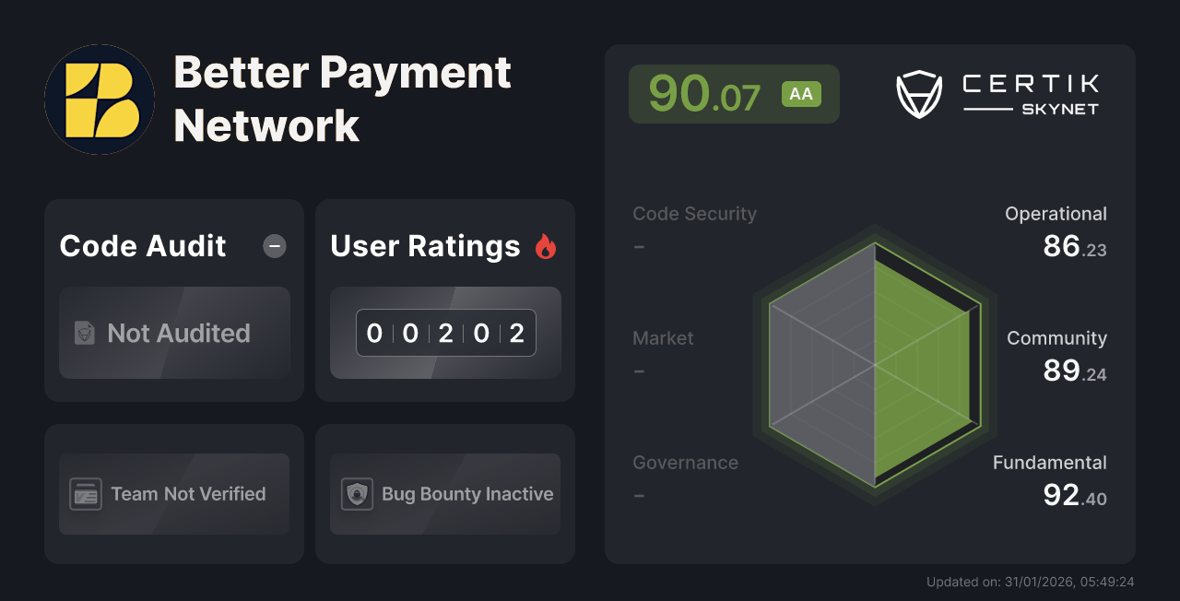The image size is (1180, 601).
Task: Click the green AA rating badge
Action: (x=801, y=94)
